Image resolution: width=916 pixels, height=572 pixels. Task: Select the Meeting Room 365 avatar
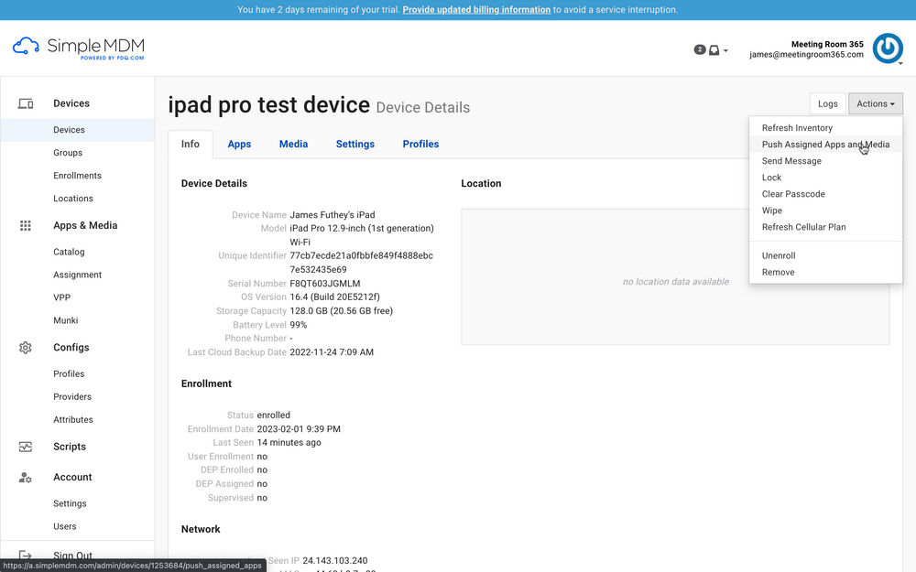pyautogui.click(x=887, y=49)
